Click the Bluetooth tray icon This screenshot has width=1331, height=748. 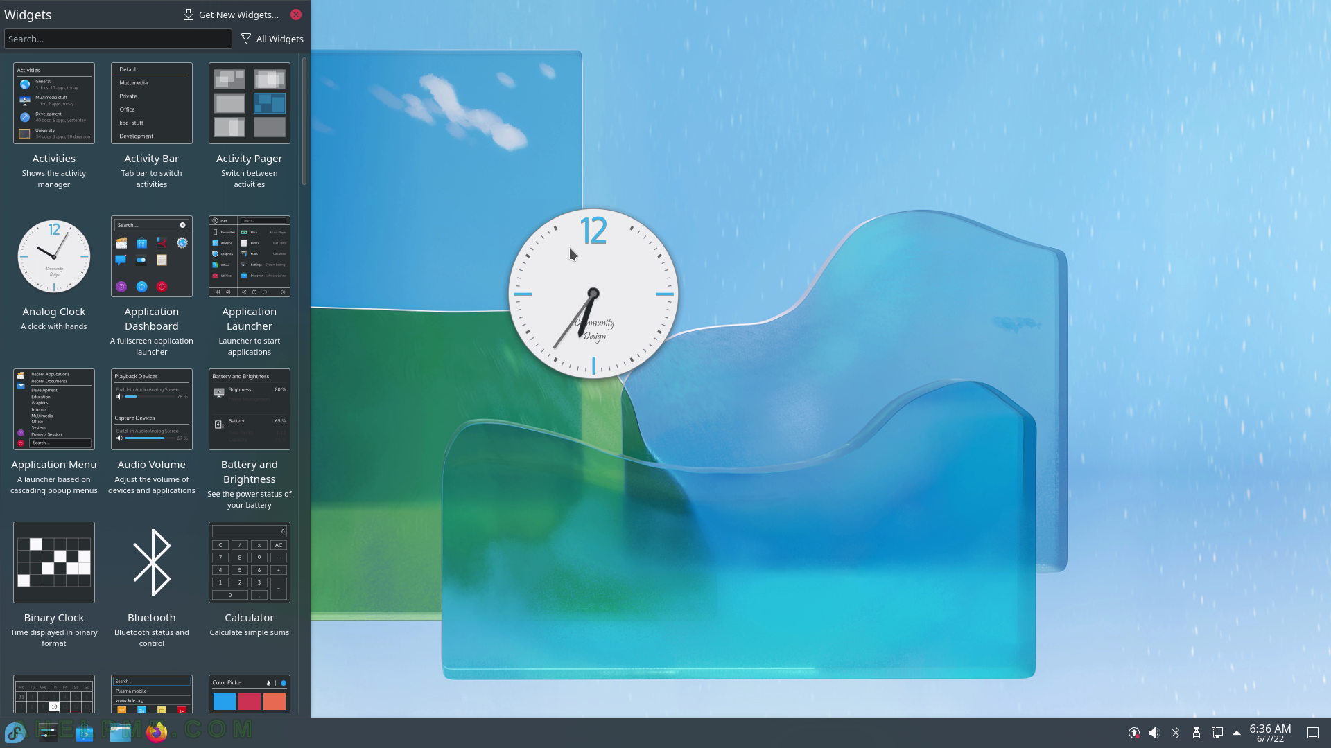pos(1176,733)
